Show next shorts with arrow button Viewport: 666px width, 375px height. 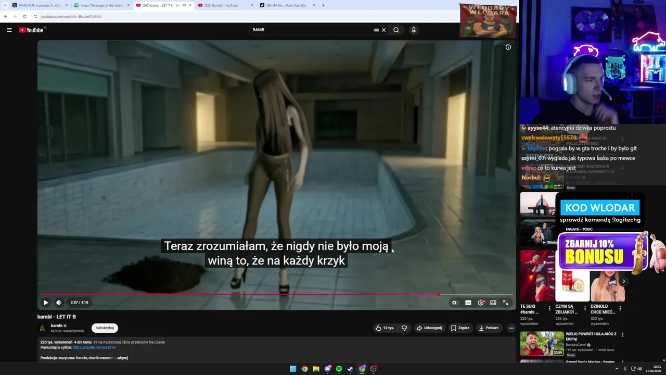[624, 281]
